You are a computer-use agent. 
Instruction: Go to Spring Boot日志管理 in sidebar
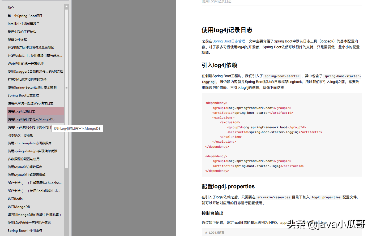[23, 95]
